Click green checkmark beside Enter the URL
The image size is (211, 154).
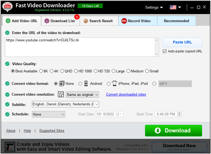click(7, 33)
